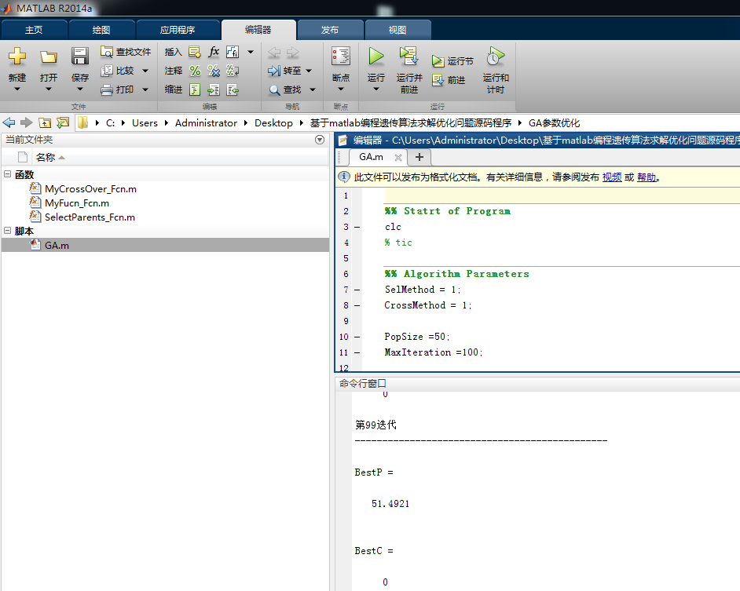740x591 pixels.
Task: Open the Run (运行) dropdown arrow
Action: (376, 89)
